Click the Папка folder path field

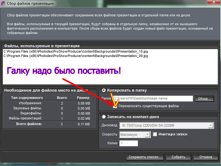pos(153,99)
